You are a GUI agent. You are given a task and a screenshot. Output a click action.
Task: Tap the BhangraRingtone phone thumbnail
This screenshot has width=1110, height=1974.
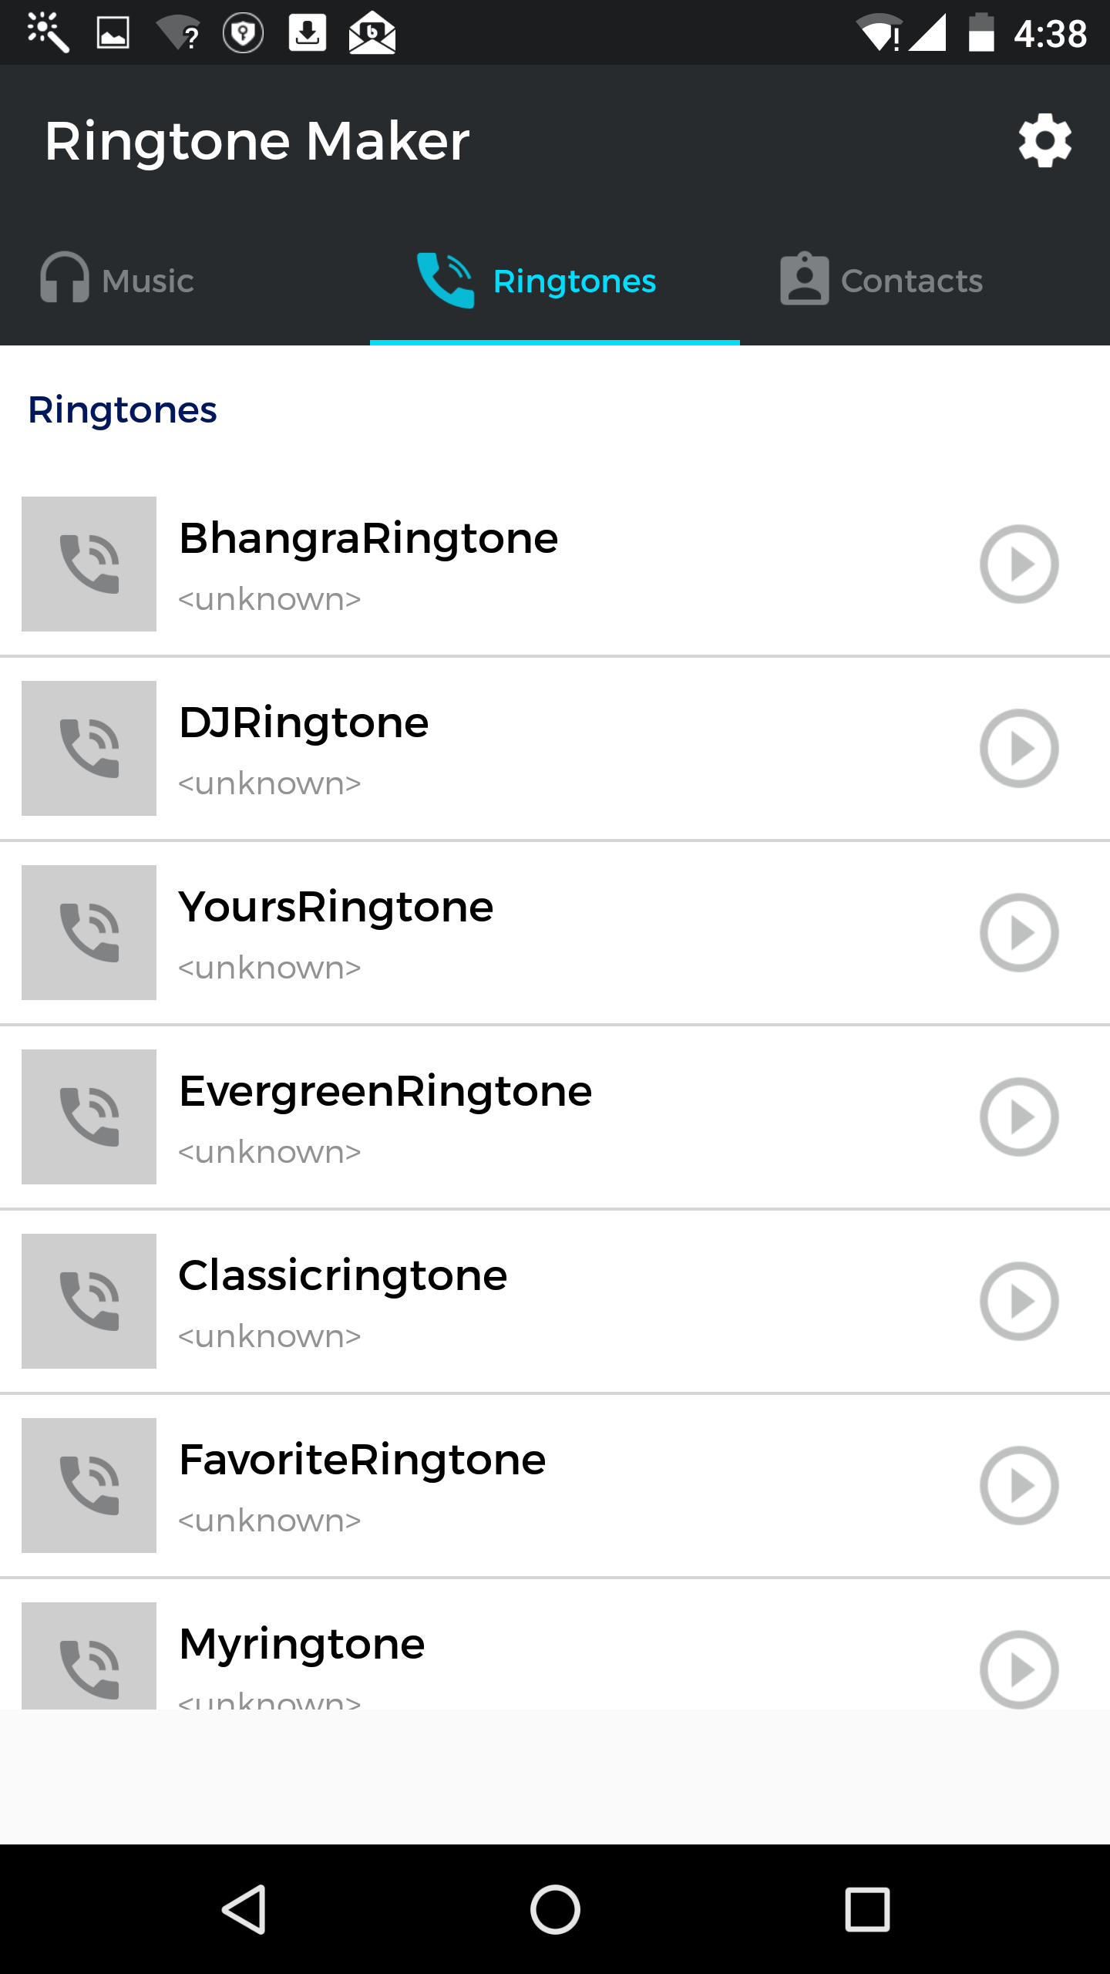(x=89, y=564)
